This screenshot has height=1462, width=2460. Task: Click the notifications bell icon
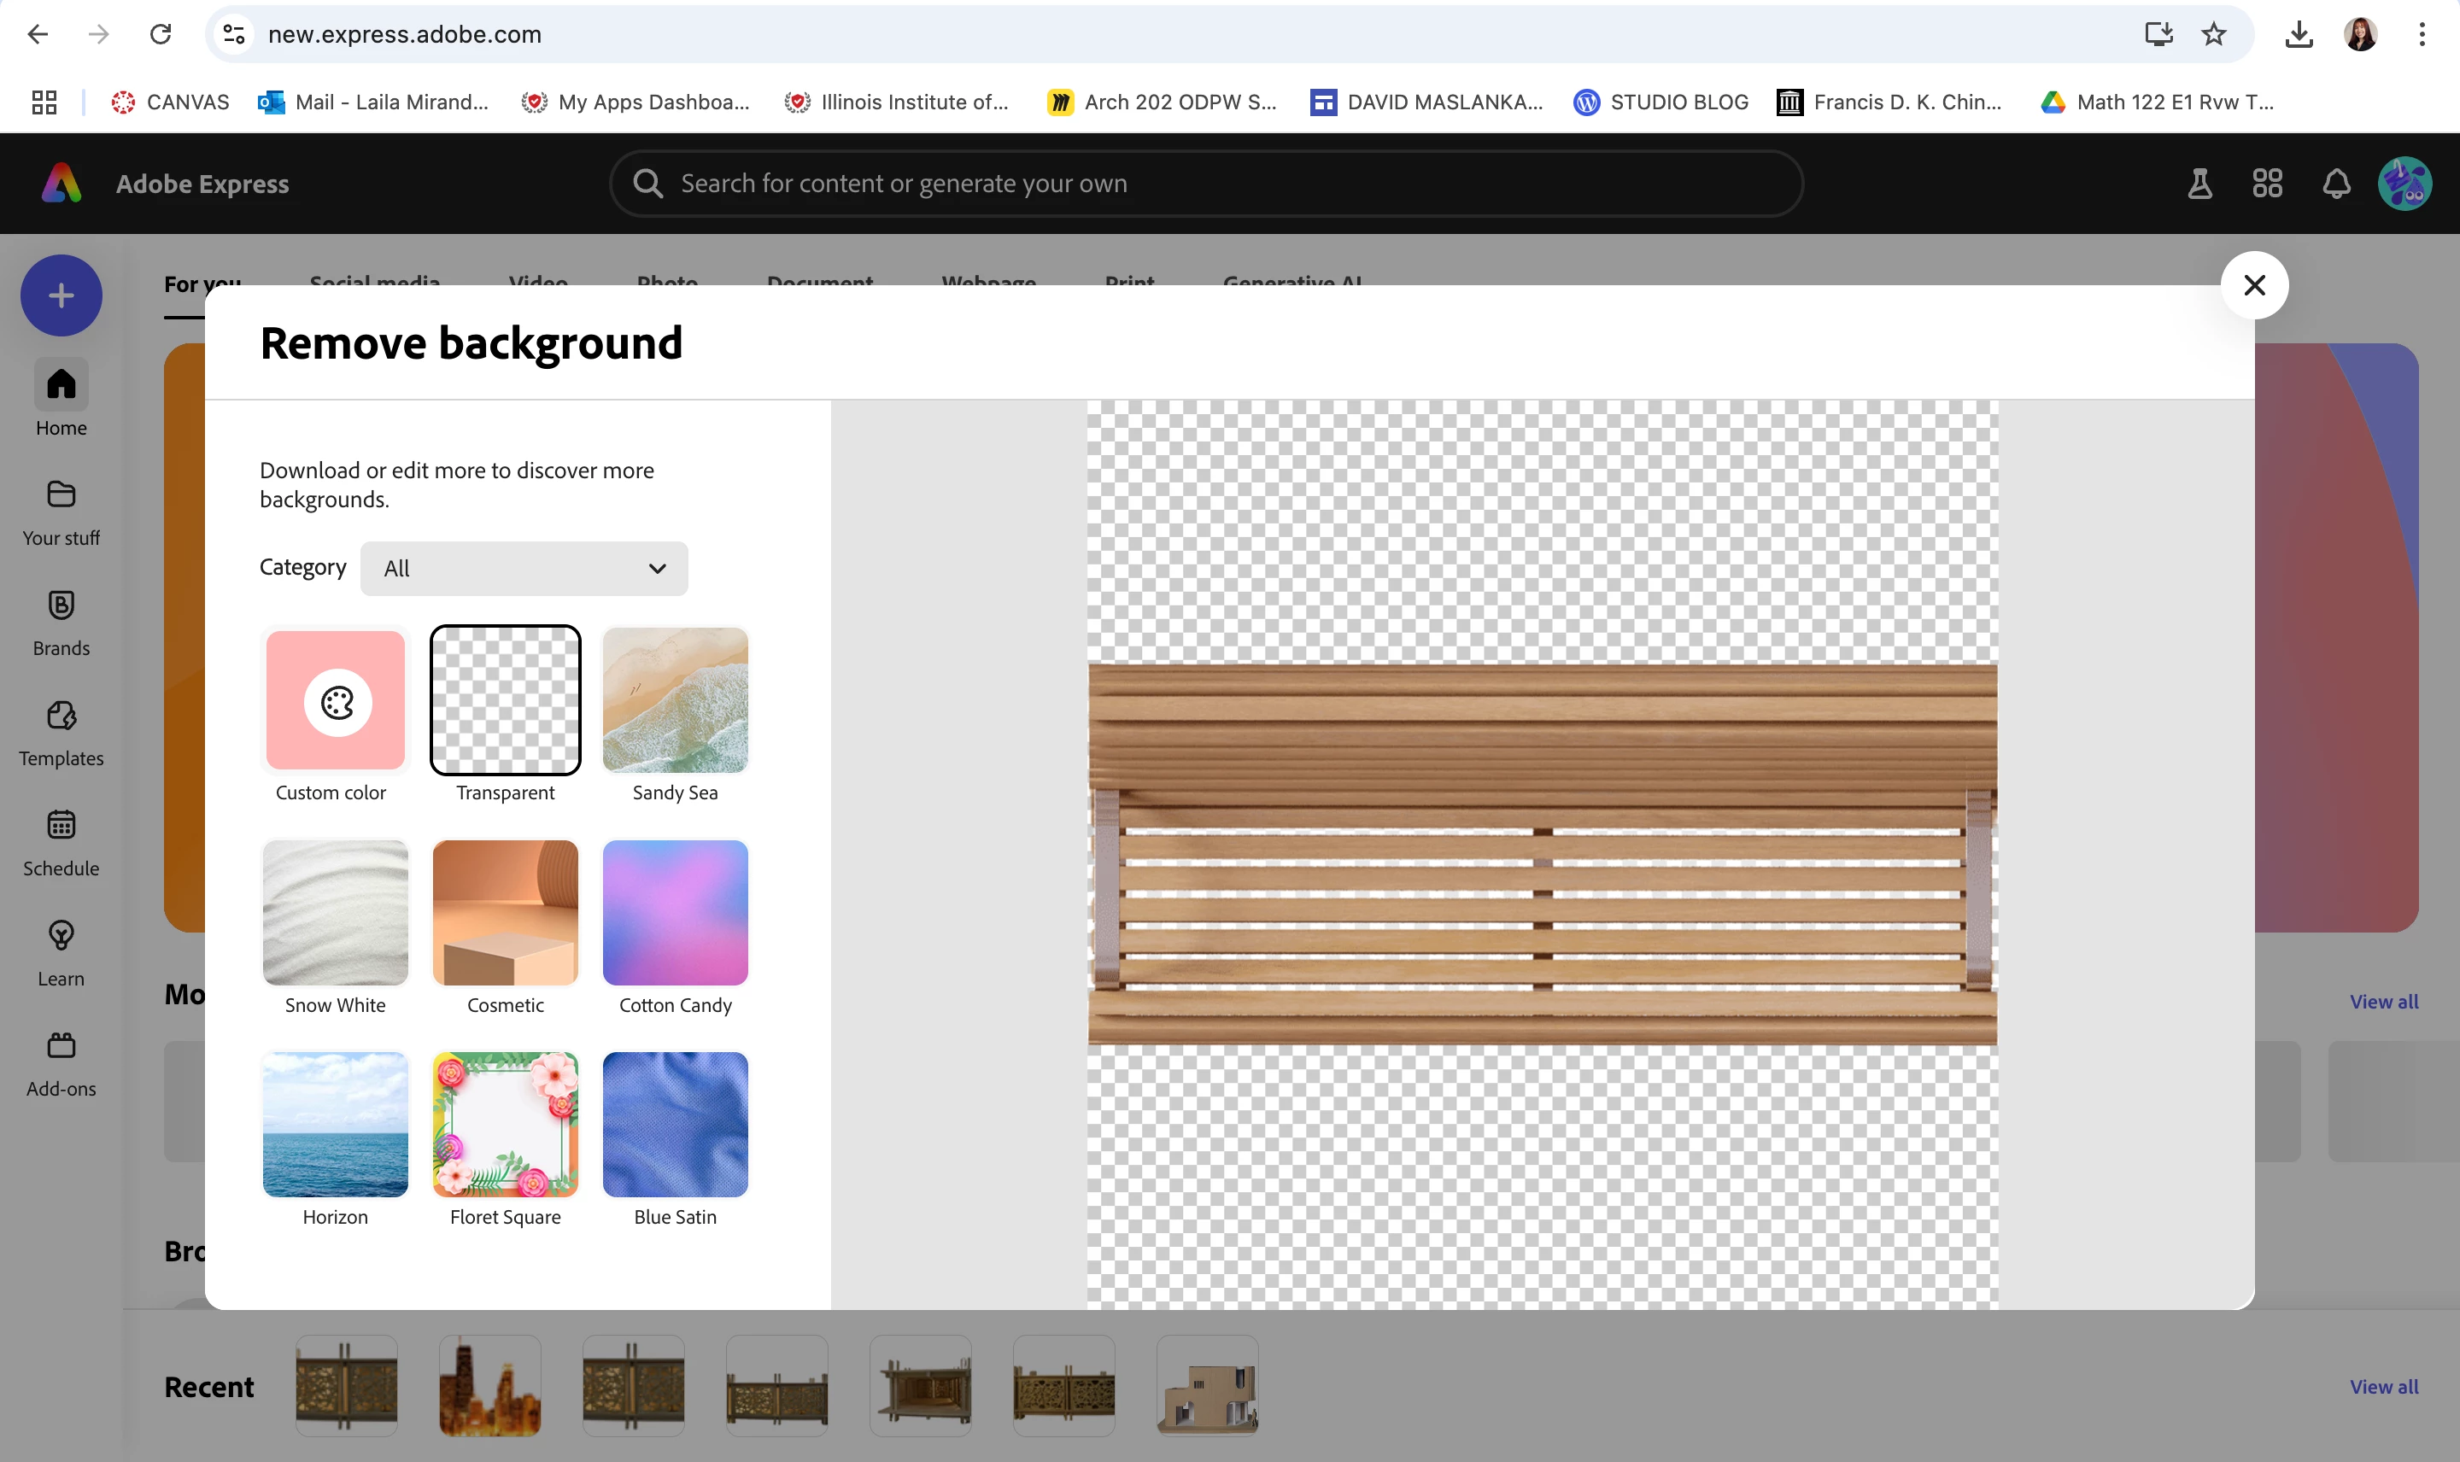tap(2336, 184)
